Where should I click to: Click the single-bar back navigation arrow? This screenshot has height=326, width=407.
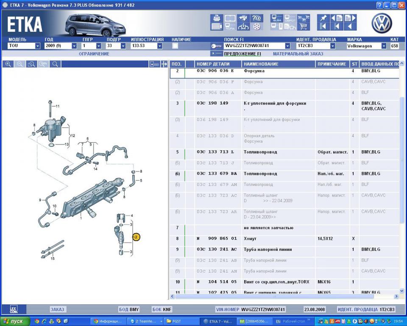coord(337,26)
